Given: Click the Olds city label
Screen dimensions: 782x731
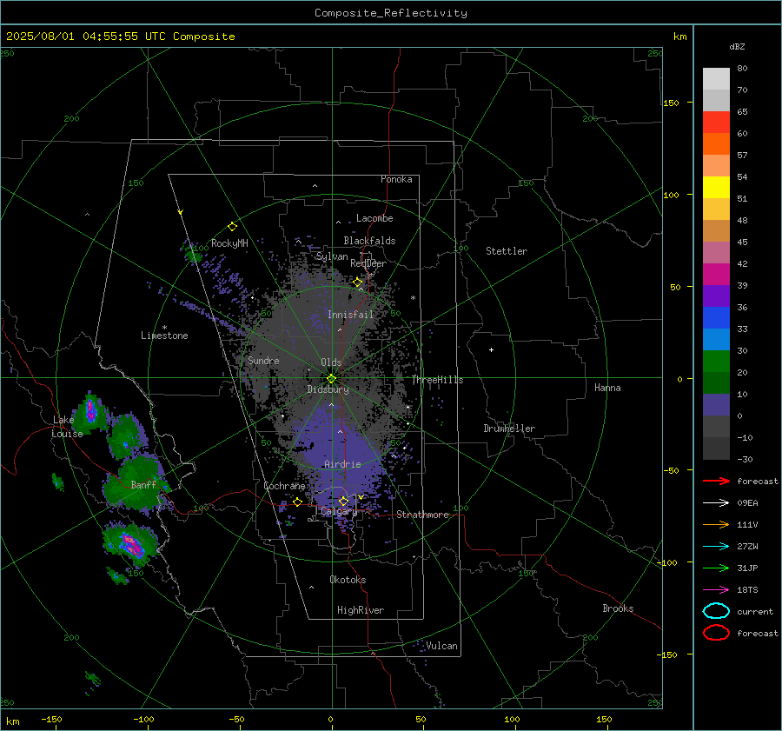Looking at the screenshot, I should (x=331, y=362).
